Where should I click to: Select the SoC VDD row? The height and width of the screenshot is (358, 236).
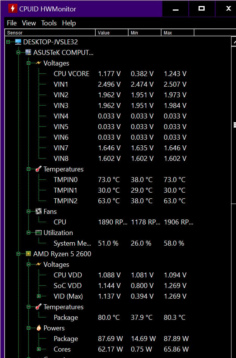pyautogui.click(x=120, y=286)
